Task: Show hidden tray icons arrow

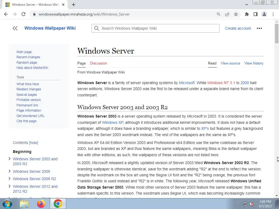Action: point(238,204)
